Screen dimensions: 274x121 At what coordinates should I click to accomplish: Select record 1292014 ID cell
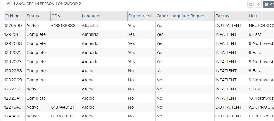[x=13, y=34]
